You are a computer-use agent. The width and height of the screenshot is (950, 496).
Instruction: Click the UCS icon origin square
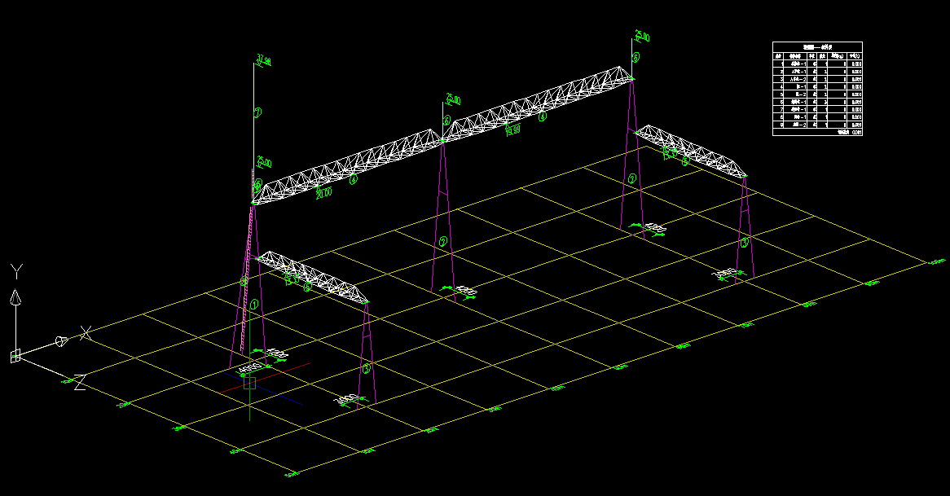coord(15,356)
